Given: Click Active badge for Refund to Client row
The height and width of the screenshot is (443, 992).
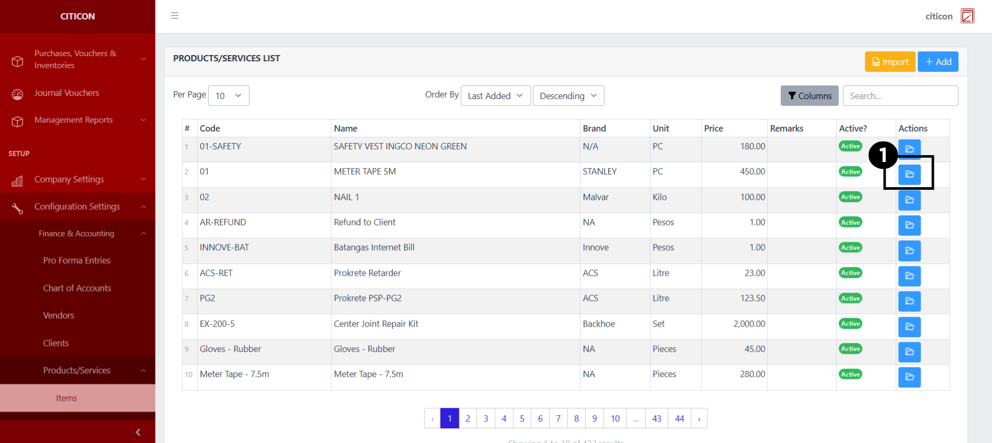Looking at the screenshot, I should tap(850, 222).
